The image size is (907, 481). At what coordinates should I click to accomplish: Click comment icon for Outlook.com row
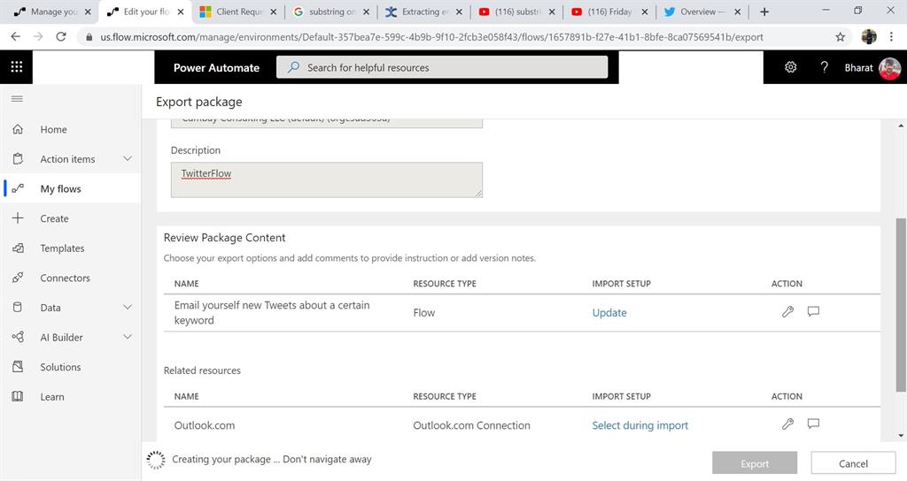click(x=813, y=424)
